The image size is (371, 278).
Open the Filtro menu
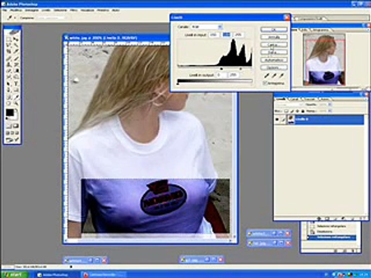point(73,10)
